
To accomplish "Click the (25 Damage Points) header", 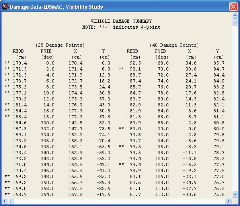I will (60, 45).
